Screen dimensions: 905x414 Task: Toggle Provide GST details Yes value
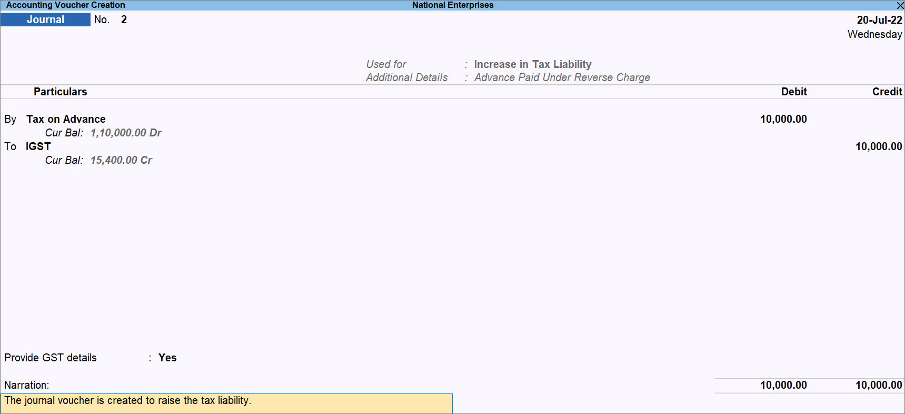click(167, 358)
